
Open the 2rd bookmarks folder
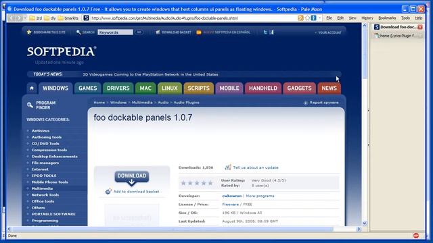coord(36,18)
